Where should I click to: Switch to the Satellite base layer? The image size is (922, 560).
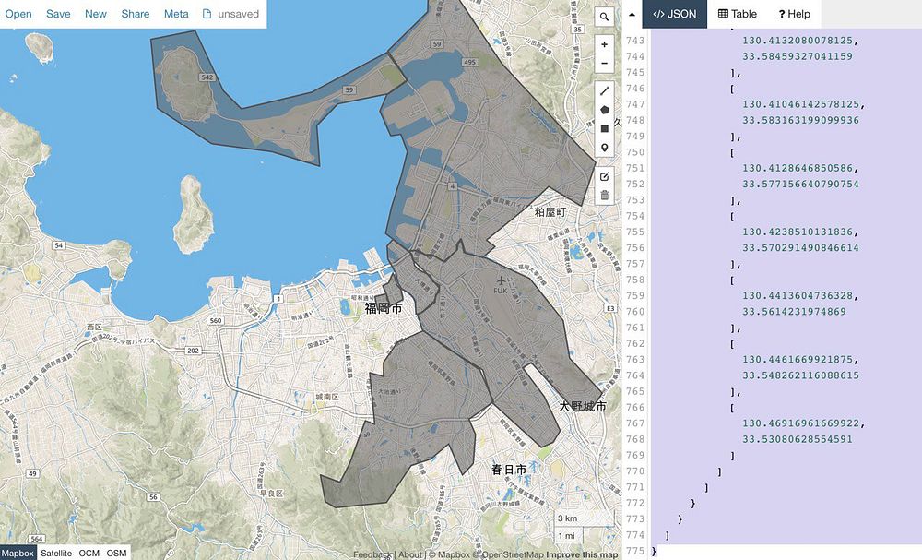click(56, 553)
